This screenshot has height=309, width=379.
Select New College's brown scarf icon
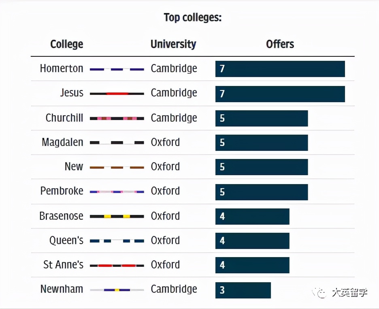pos(117,167)
